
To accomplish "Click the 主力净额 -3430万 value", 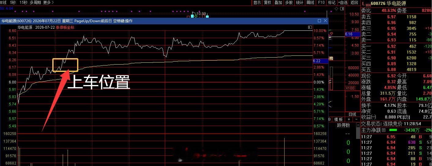I will click(x=412, y=130).
